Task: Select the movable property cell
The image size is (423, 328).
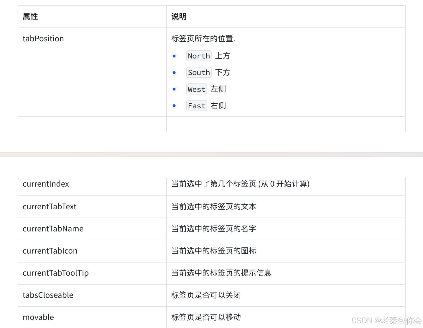Action: click(x=92, y=317)
